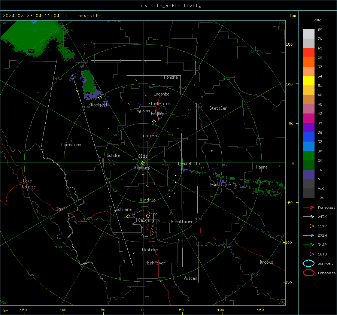Click the Brooks label

click(266, 262)
